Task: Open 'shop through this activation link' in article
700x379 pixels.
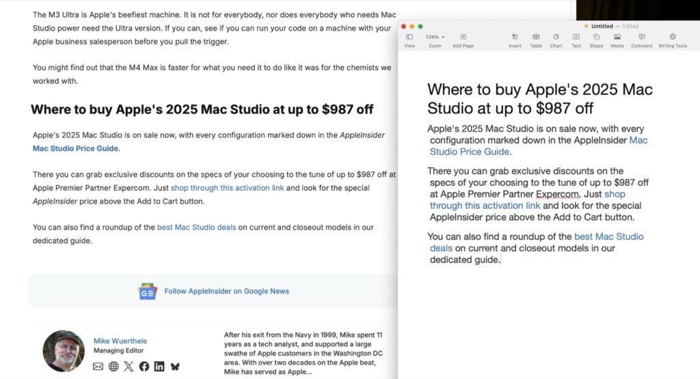Action: click(x=227, y=188)
